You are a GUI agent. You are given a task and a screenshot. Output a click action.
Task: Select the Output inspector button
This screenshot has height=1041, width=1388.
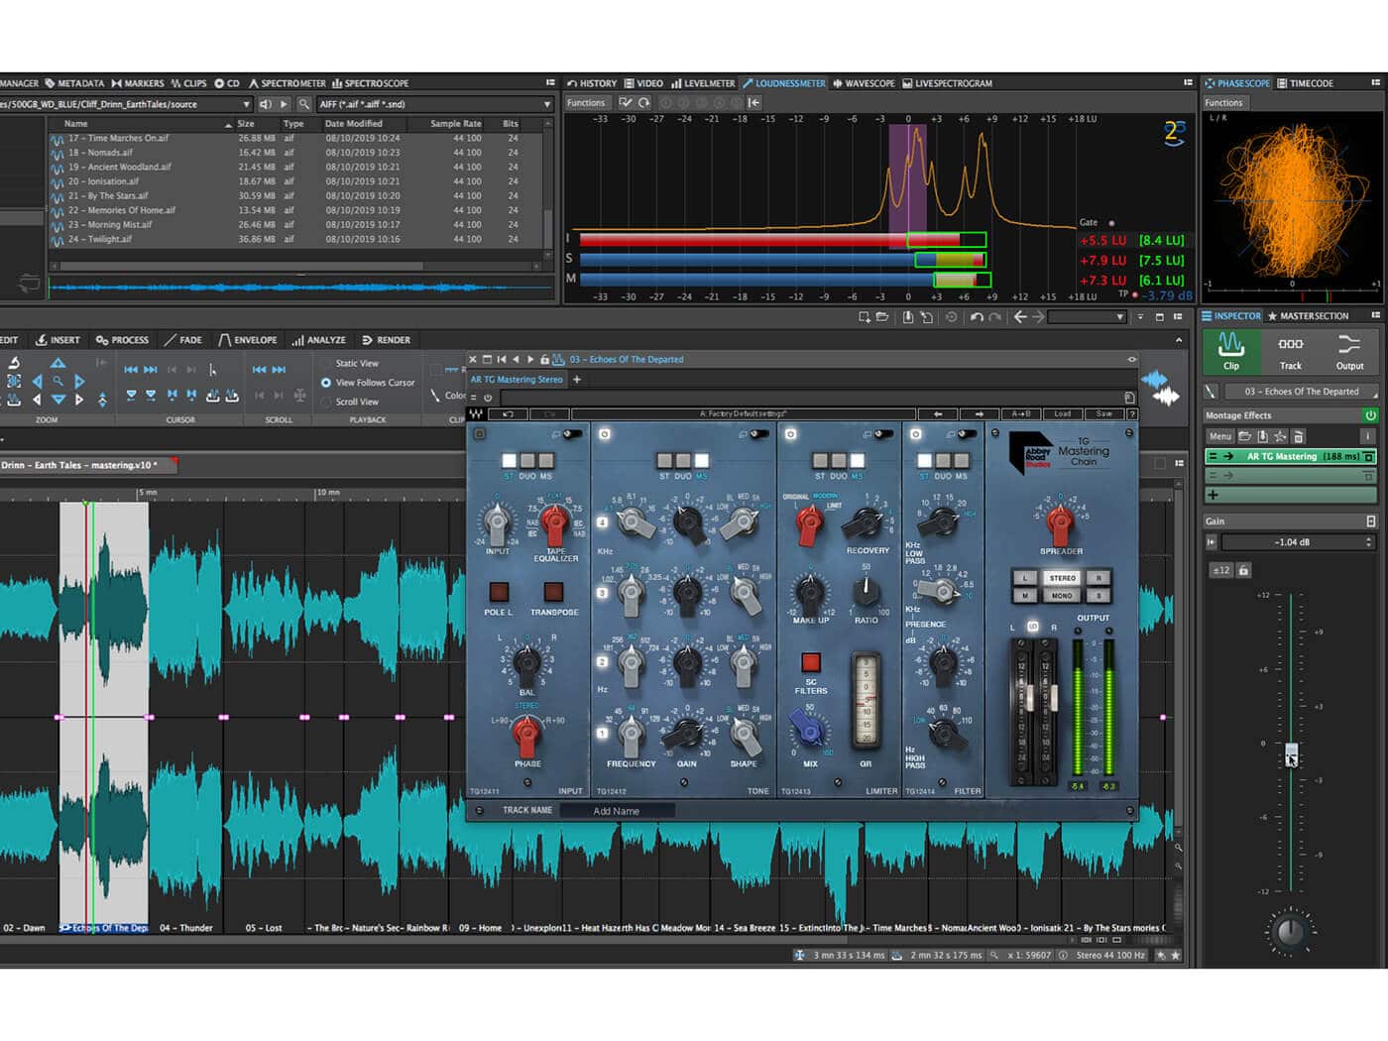pos(1349,351)
